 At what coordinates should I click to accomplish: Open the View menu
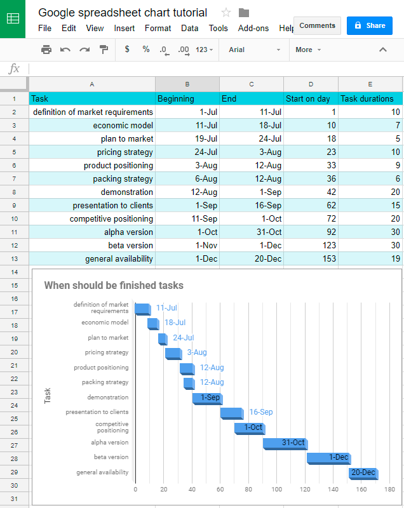tap(95, 29)
